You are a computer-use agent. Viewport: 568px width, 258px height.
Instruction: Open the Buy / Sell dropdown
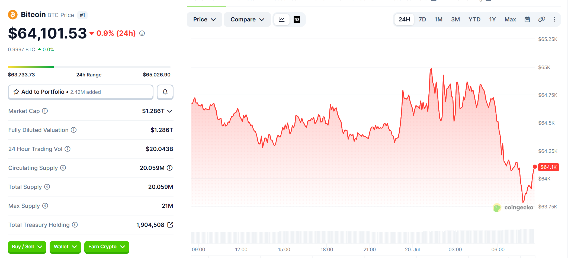click(27, 247)
